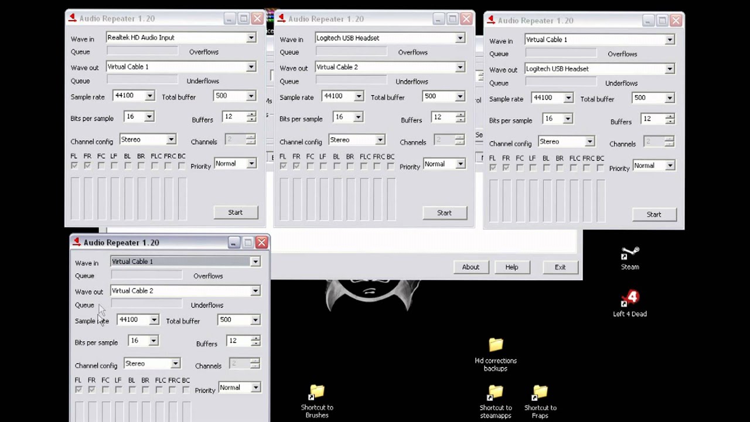750x422 pixels.
Task: Toggle FC channel checkbox in Logitech input window
Action: pyautogui.click(x=310, y=166)
